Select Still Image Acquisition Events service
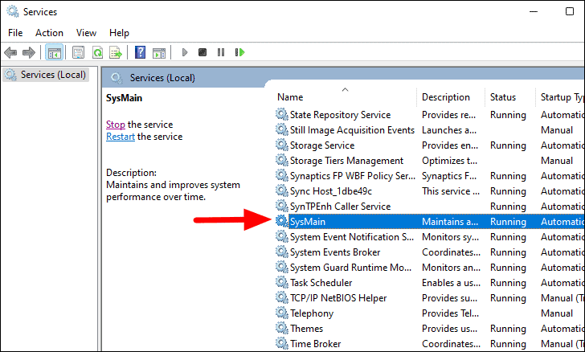Screen dimensions: 585x352 point(352,130)
